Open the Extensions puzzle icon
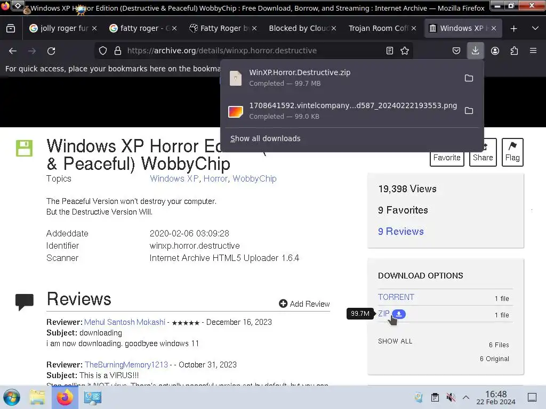The height and width of the screenshot is (409, 546). [x=514, y=51]
